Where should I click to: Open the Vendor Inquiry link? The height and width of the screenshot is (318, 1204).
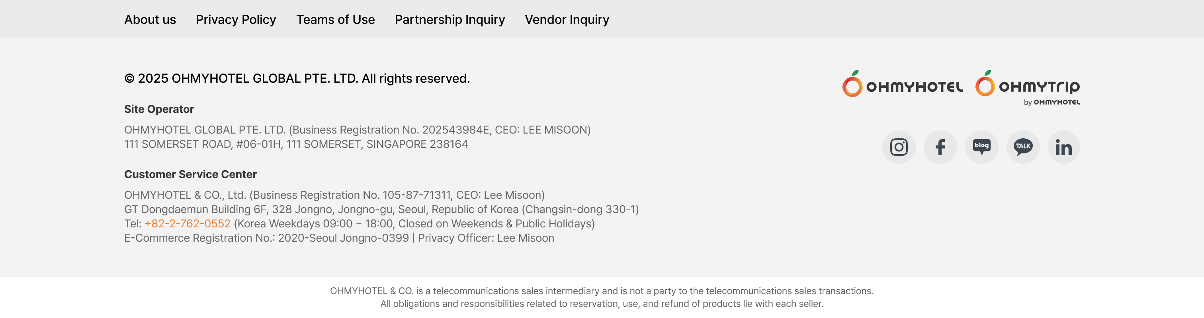coord(567,19)
